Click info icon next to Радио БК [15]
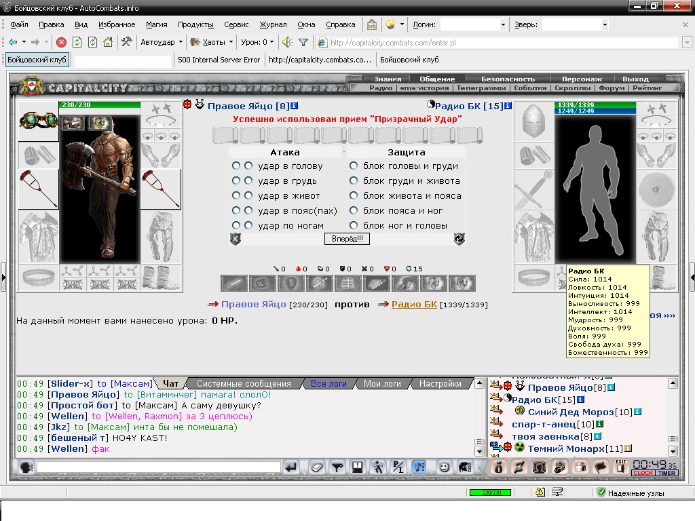The height and width of the screenshot is (521, 695). [x=508, y=106]
